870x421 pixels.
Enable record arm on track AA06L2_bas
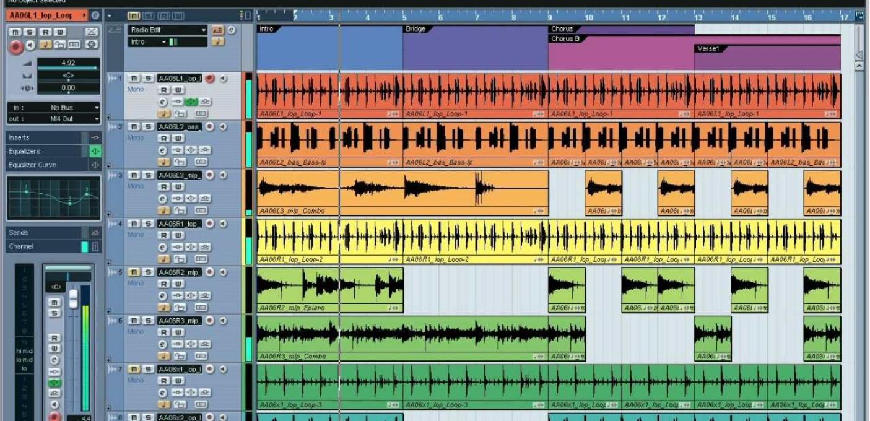pos(208,126)
